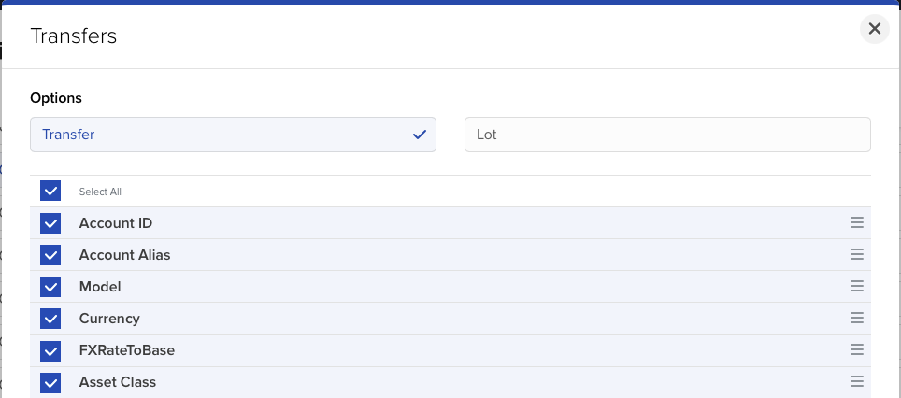This screenshot has width=901, height=398.
Task: Click the checkmark in the Transfer option
Action: (420, 135)
